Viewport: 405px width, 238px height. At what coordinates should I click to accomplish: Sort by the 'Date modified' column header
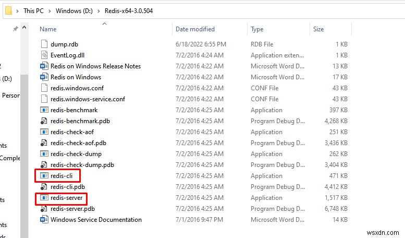tap(195, 29)
